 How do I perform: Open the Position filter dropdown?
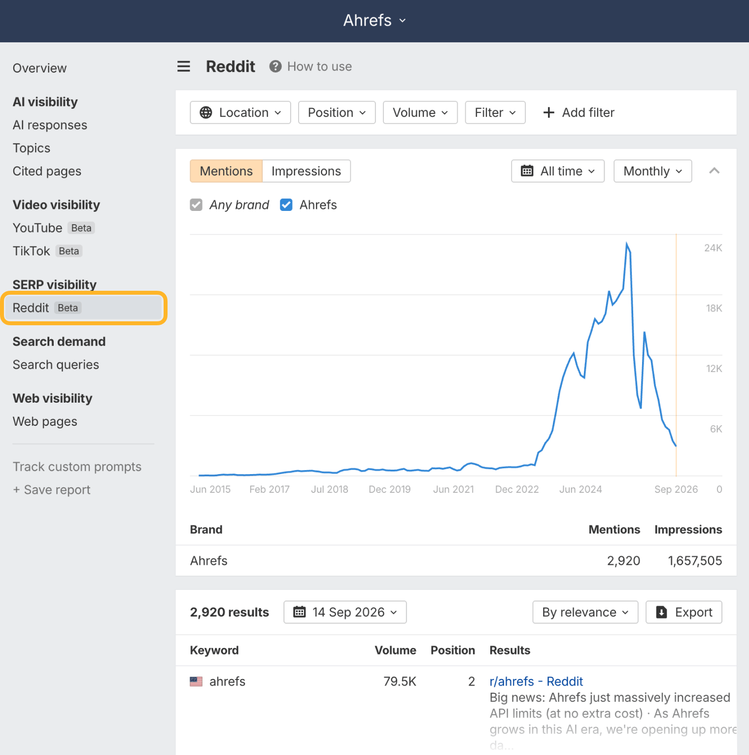pyautogui.click(x=337, y=112)
